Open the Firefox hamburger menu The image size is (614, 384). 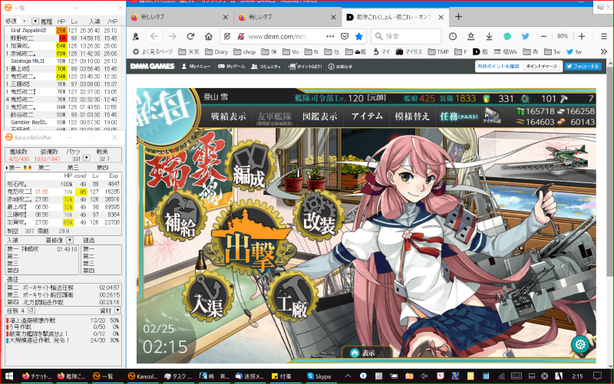coord(604,36)
